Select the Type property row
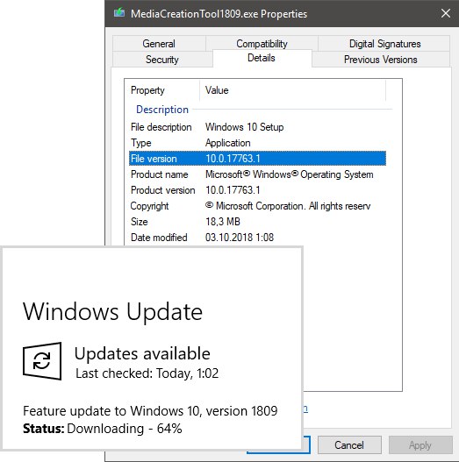 (x=257, y=143)
